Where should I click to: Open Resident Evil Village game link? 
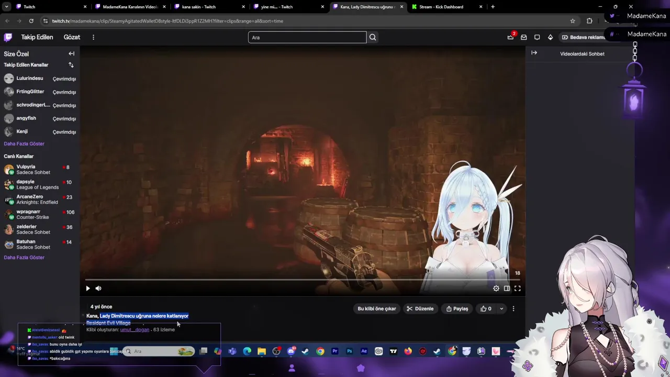pyautogui.click(x=108, y=323)
